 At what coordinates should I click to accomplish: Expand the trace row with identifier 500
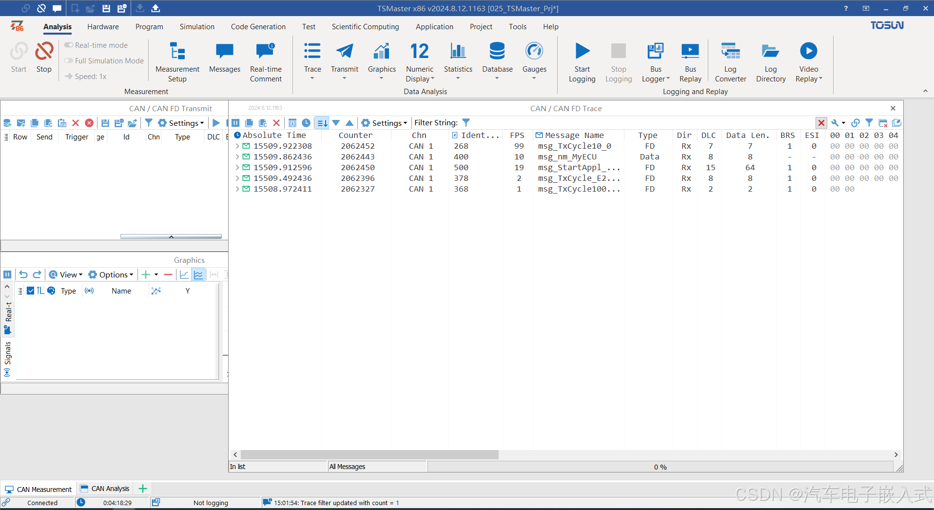click(x=237, y=167)
